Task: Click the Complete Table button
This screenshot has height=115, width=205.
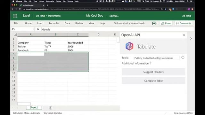Action: tap(153, 81)
